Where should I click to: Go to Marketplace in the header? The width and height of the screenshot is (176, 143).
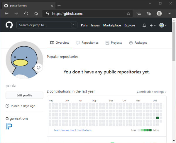(112, 25)
